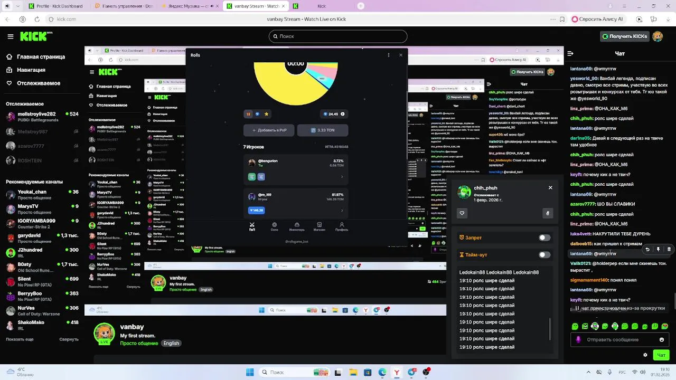Open mellstroylive282 channel in sidebar
This screenshot has height=380, width=676.
[x=42, y=117]
